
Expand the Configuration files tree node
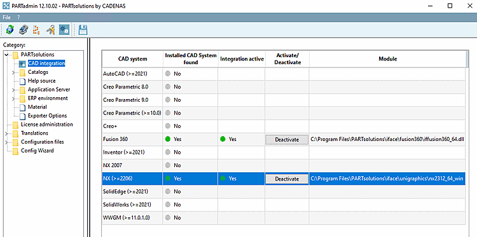coord(7,142)
